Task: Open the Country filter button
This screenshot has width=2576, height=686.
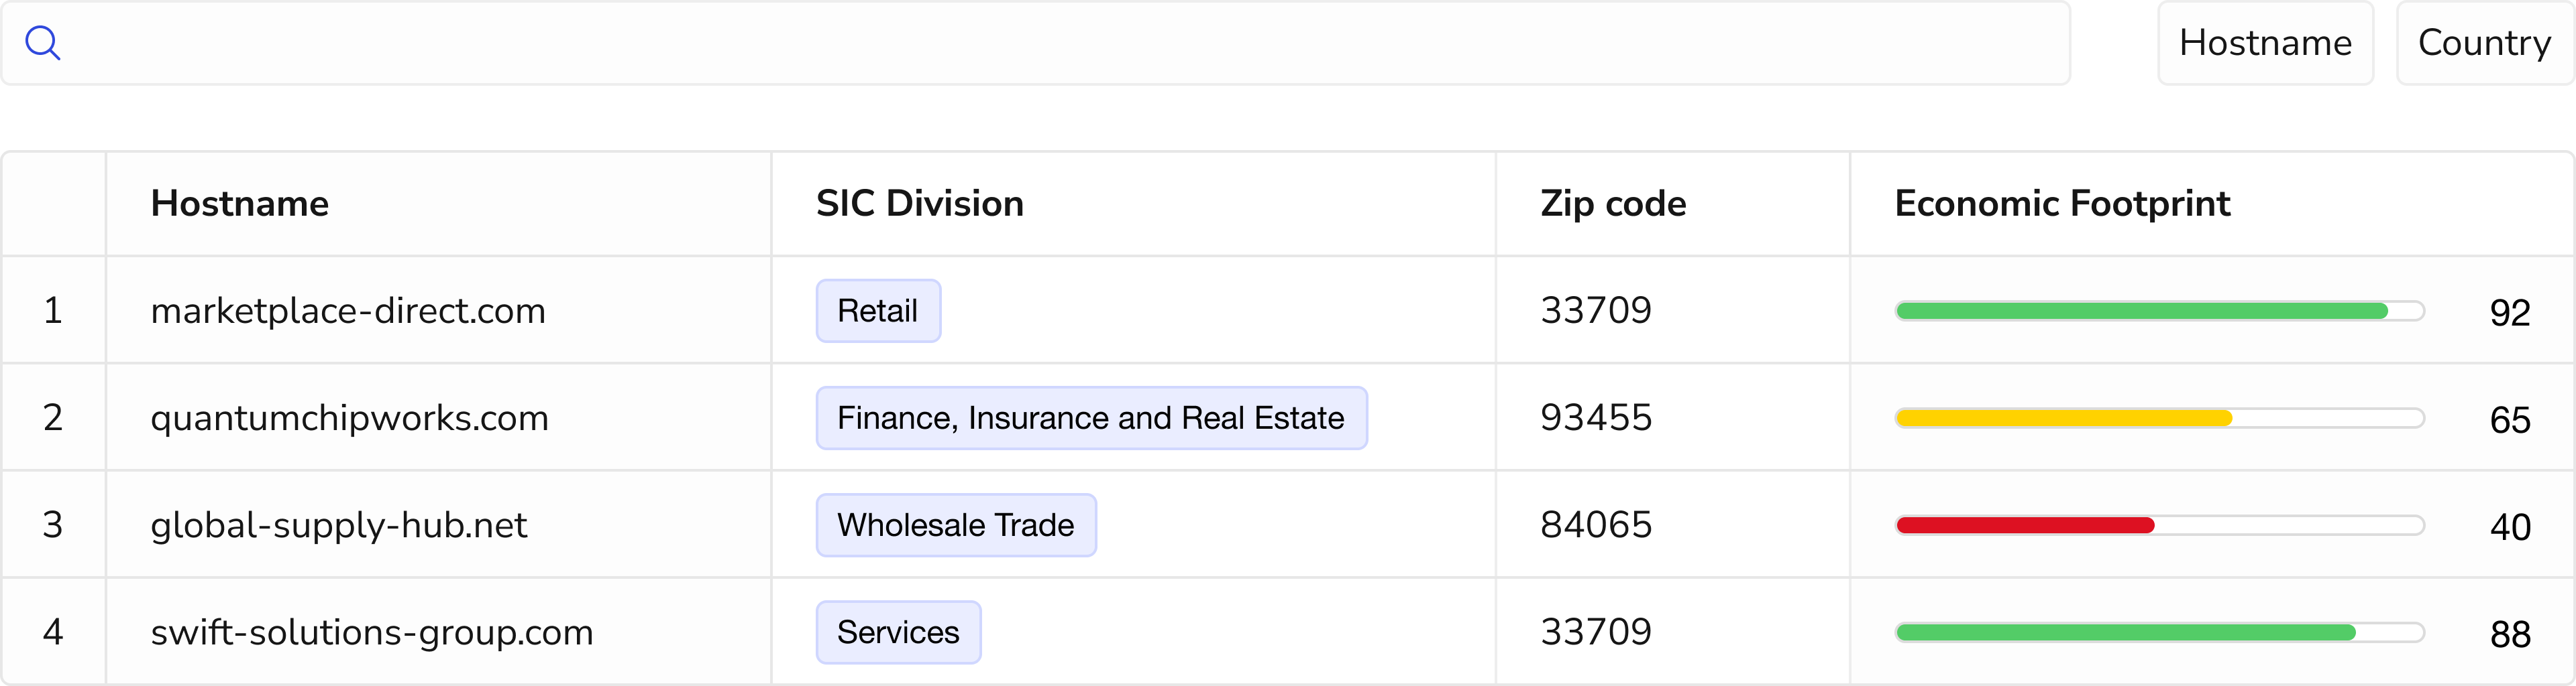Action: coord(2484,43)
